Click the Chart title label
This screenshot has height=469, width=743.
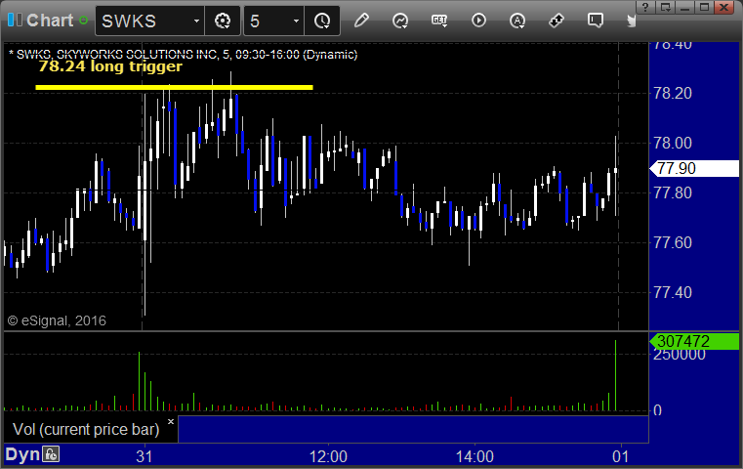[50, 21]
